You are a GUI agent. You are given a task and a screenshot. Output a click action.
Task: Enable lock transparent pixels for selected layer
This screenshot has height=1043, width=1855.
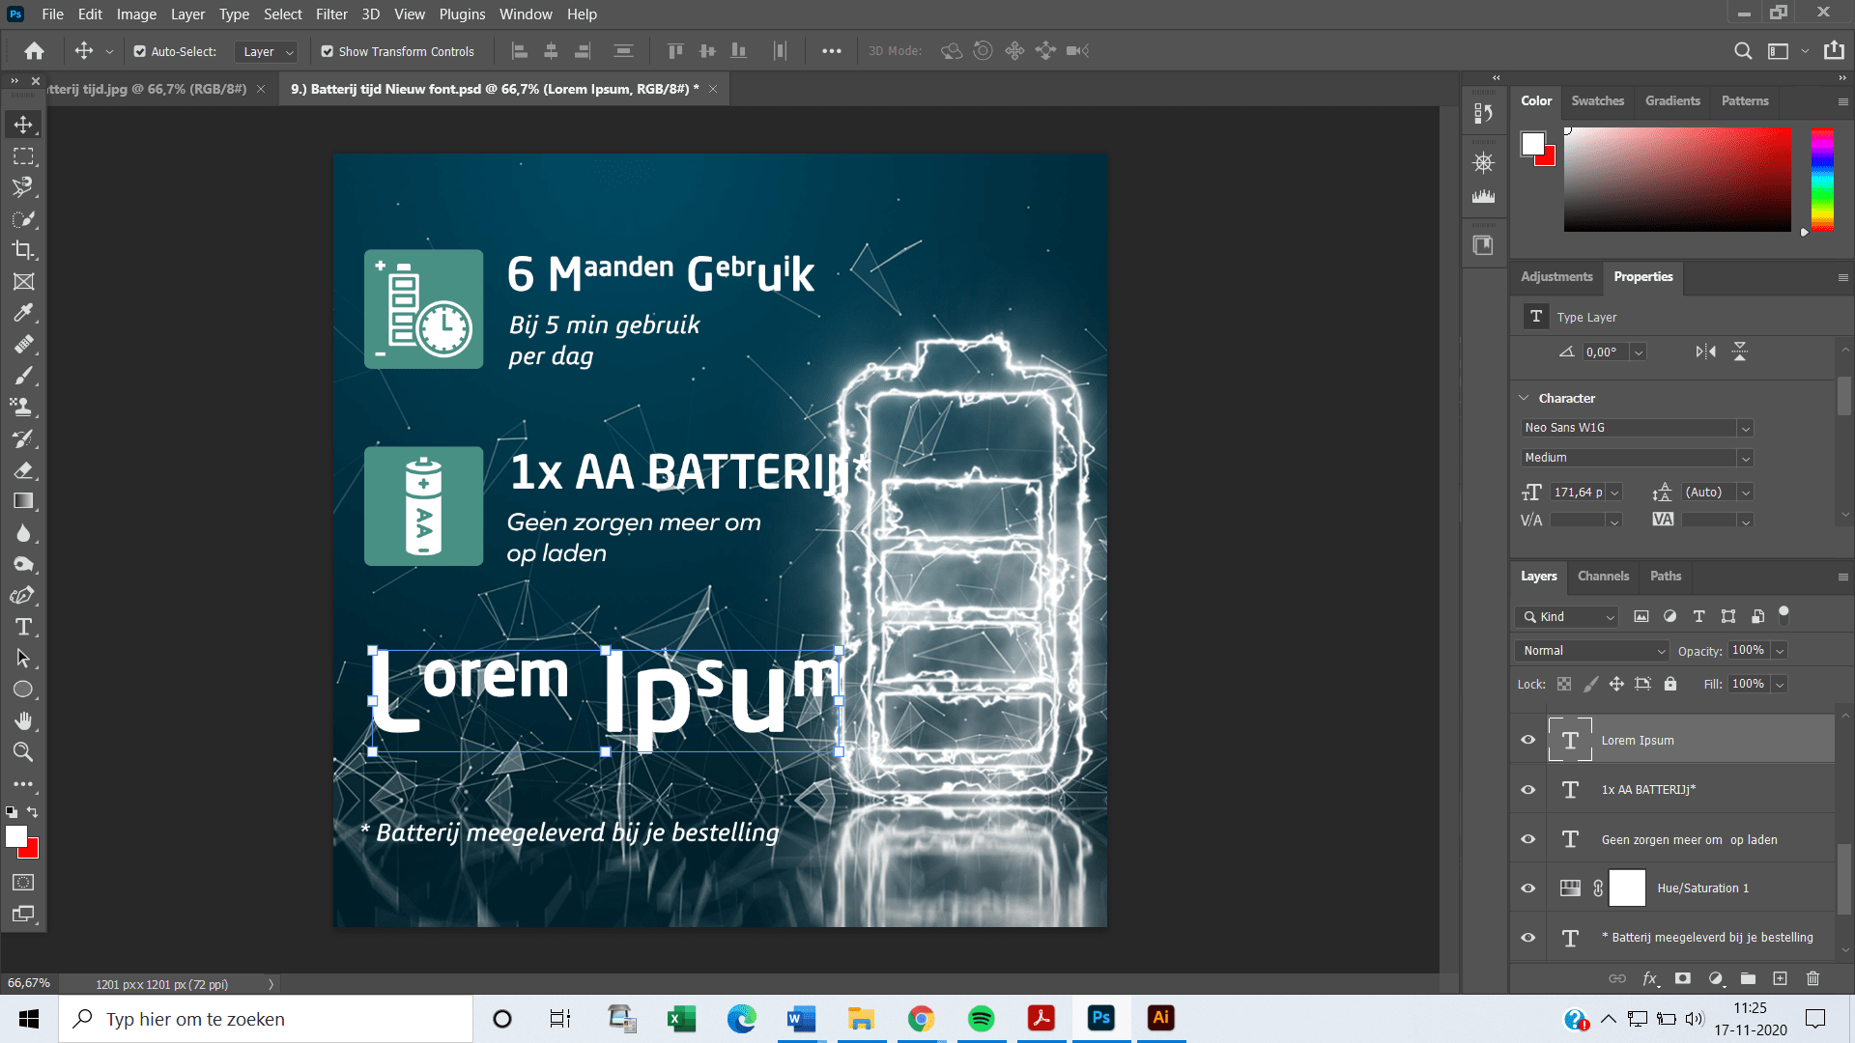click(x=1564, y=684)
